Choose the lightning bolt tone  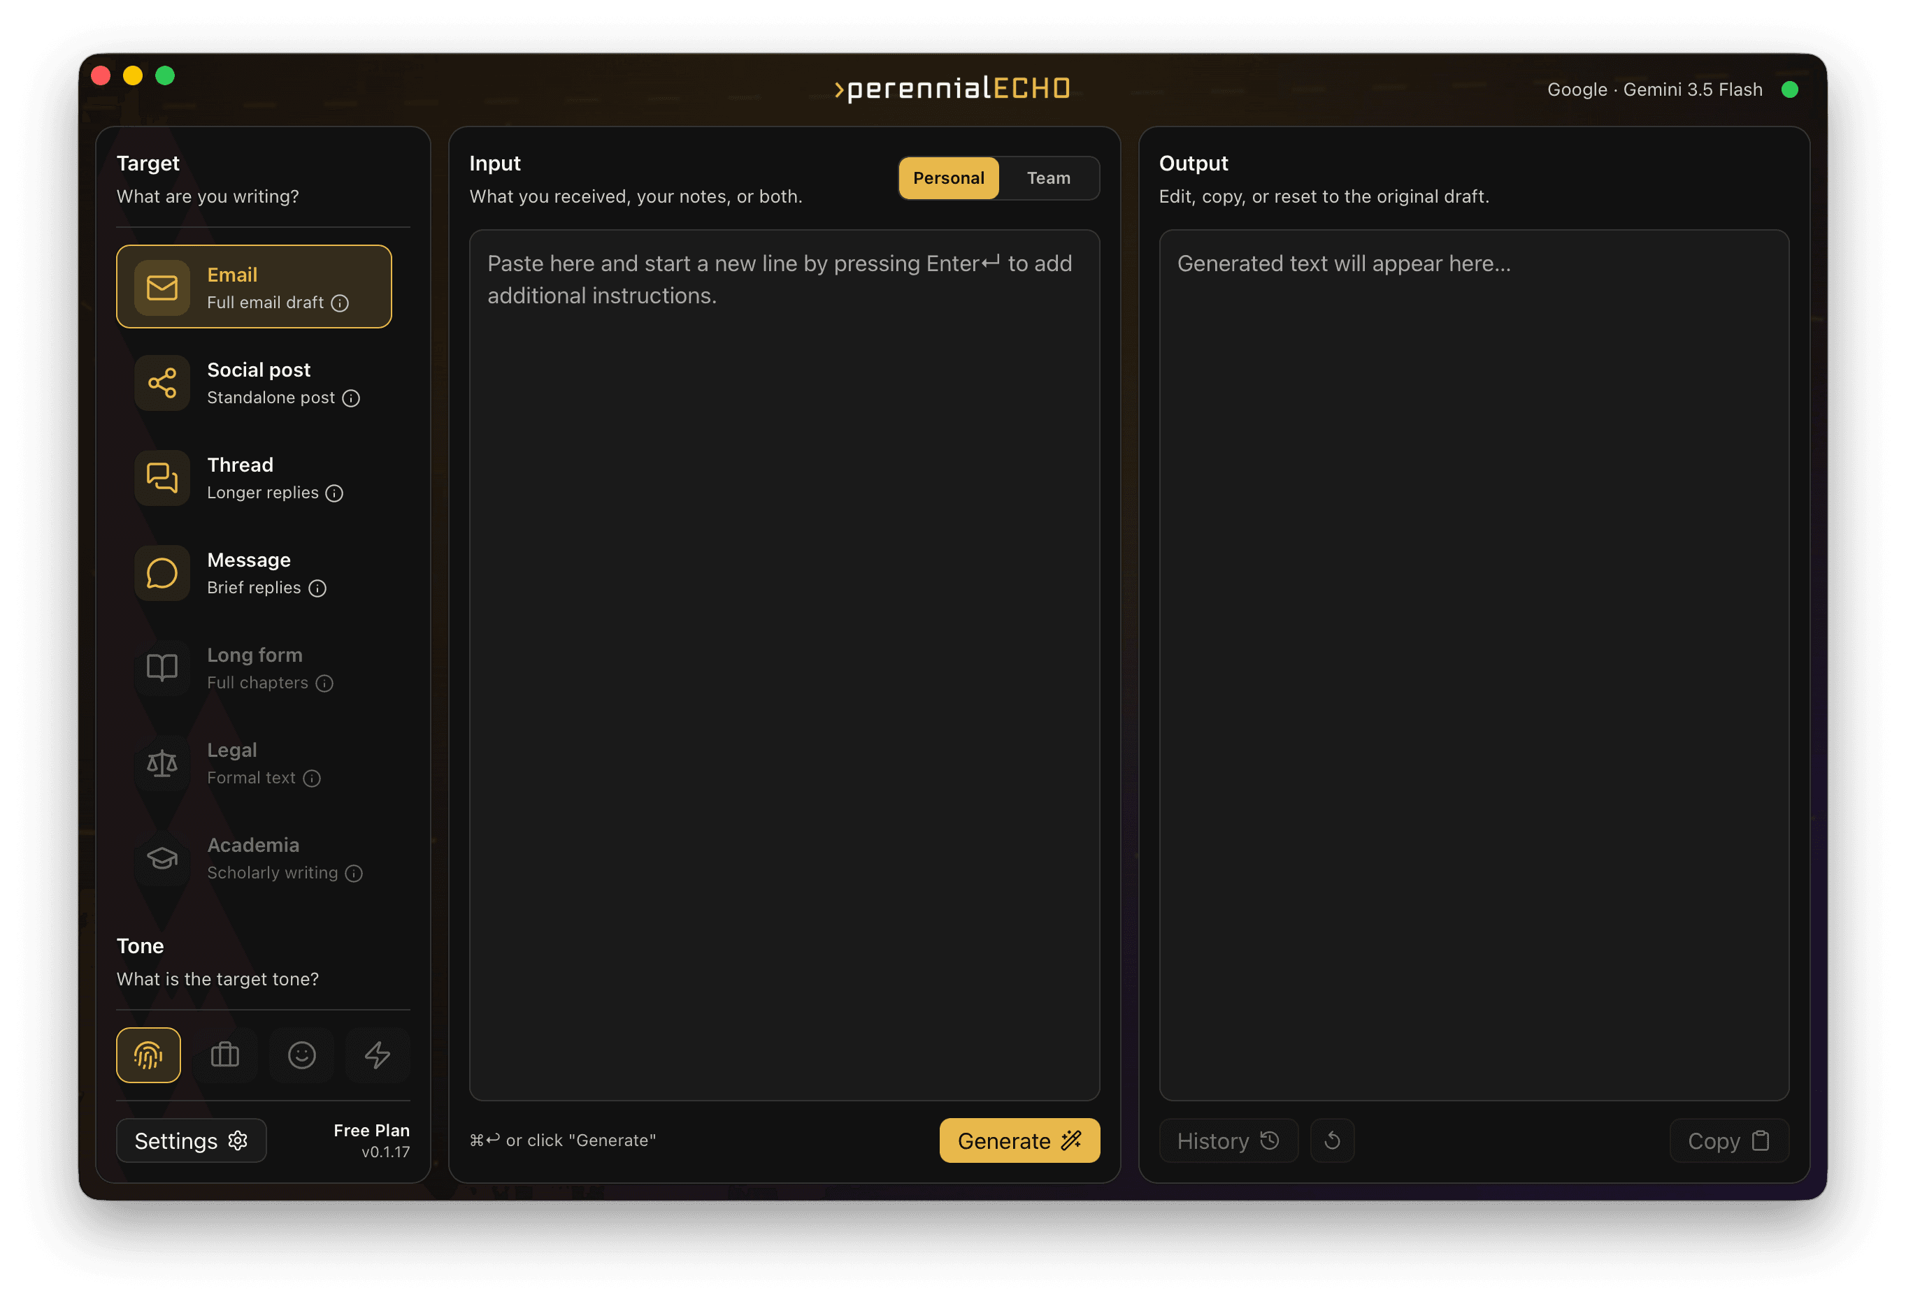pyautogui.click(x=378, y=1055)
